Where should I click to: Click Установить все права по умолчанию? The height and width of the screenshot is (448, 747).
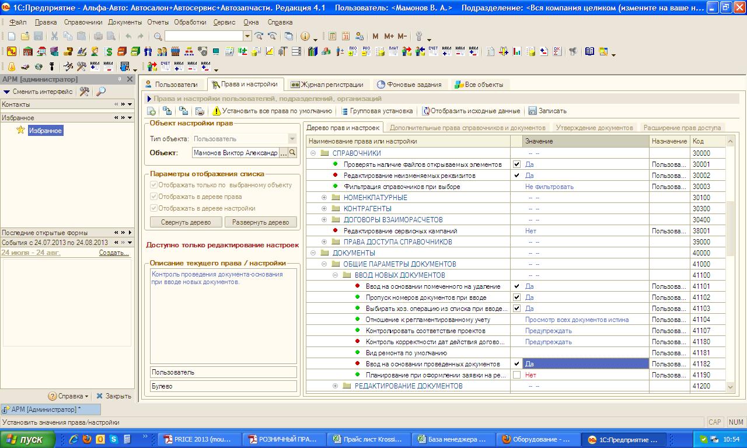272,111
